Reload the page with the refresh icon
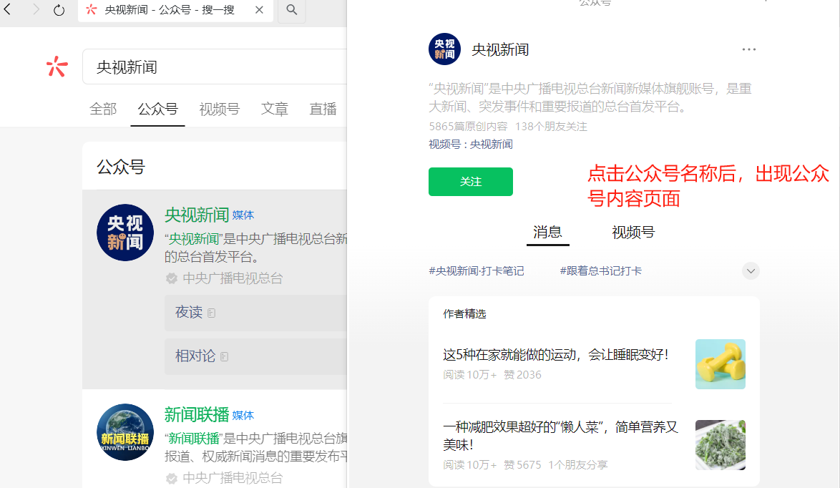 pos(59,9)
